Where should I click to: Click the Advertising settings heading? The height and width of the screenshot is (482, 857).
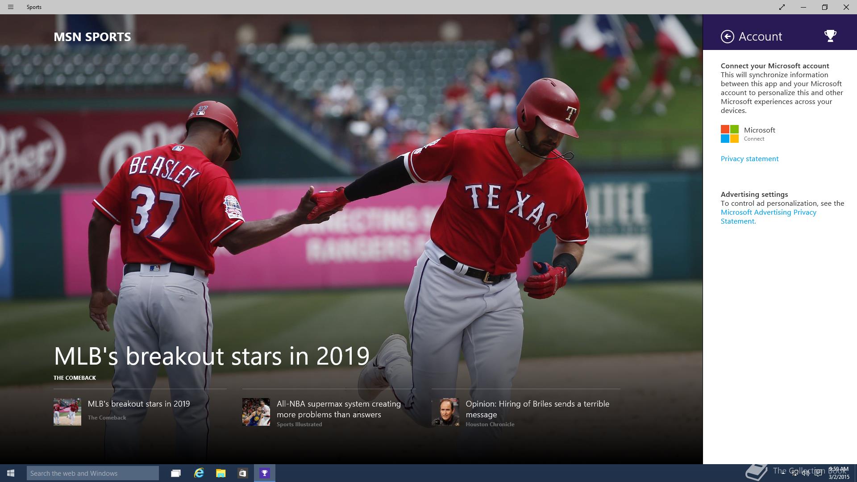pyautogui.click(x=754, y=195)
